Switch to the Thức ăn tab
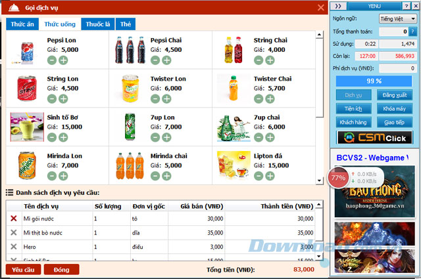 click(21, 24)
